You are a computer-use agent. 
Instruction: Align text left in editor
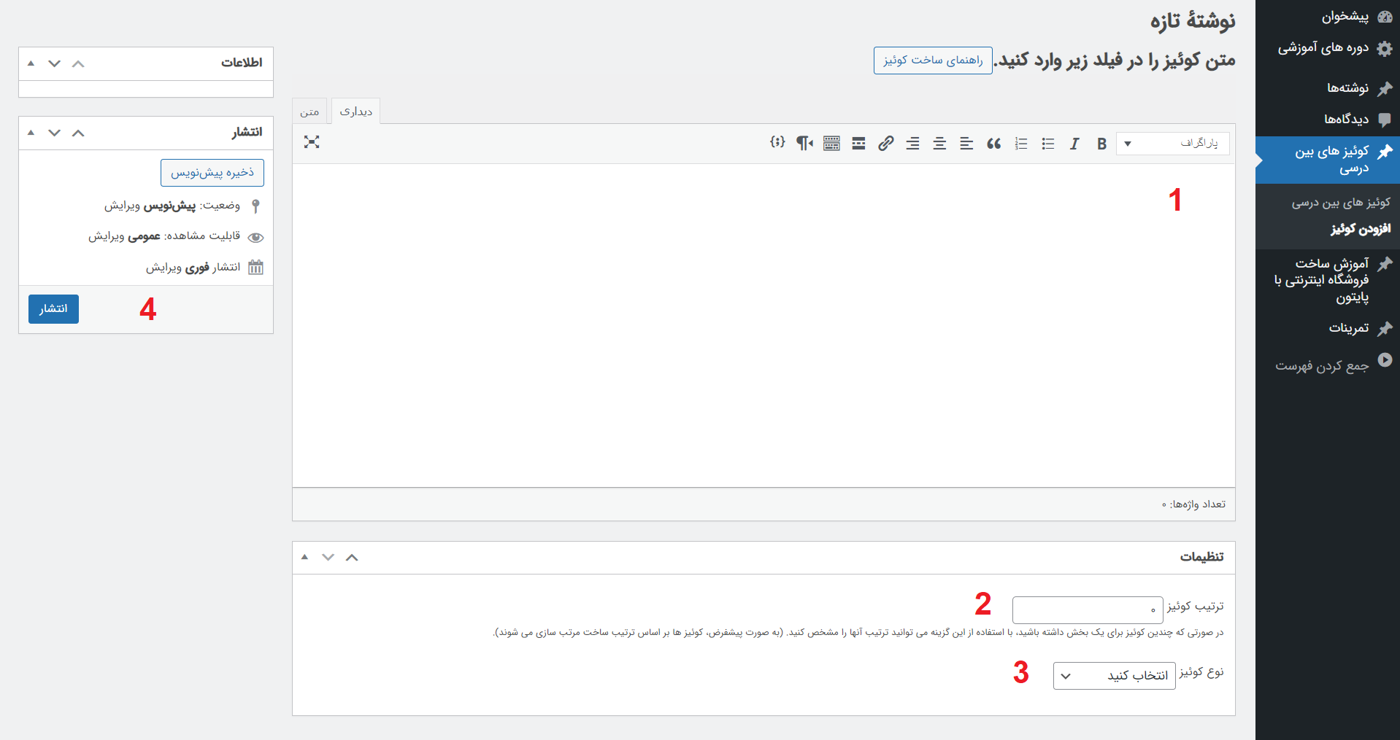[966, 144]
